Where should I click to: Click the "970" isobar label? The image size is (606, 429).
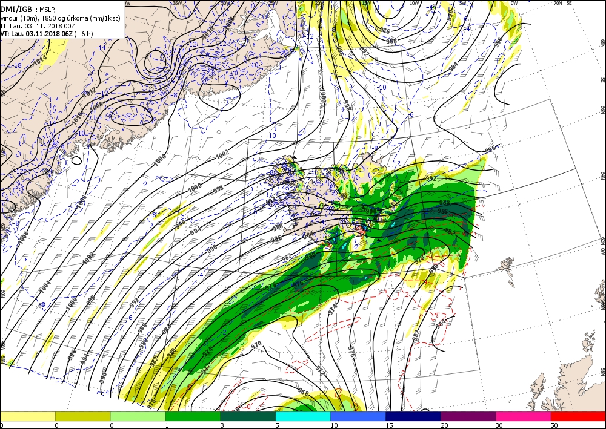pyautogui.click(x=256, y=344)
